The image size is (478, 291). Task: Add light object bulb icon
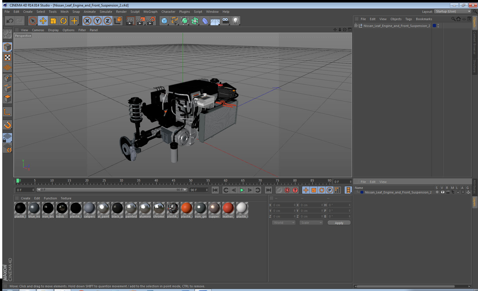[x=236, y=21]
